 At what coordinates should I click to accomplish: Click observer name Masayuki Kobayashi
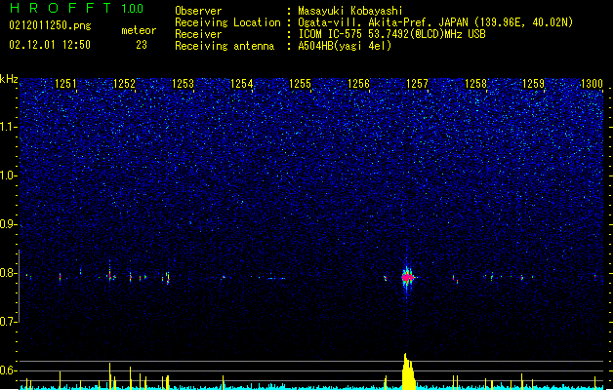pos(350,11)
